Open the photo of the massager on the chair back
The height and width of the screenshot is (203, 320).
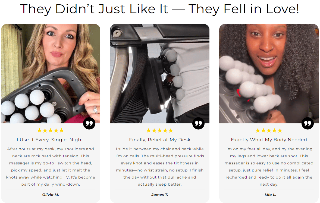pos(160,74)
